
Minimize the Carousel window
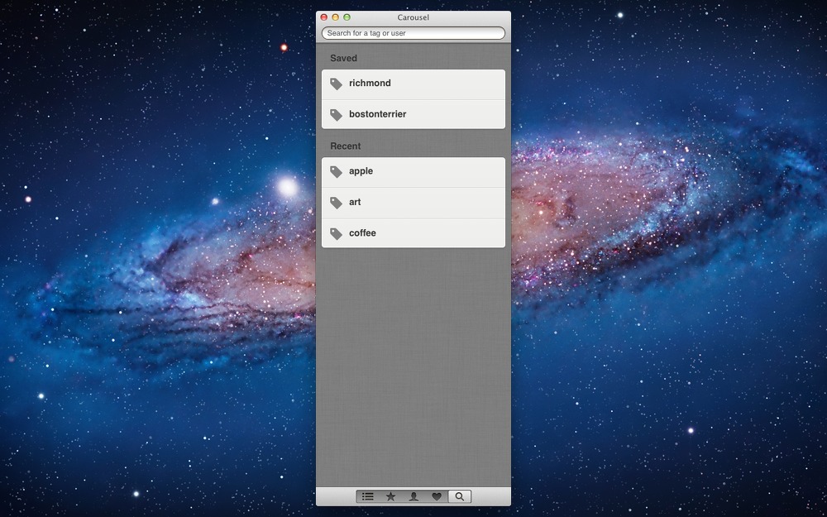pyautogui.click(x=336, y=17)
